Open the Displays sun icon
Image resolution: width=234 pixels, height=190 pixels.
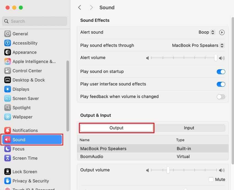pyautogui.click(x=7, y=89)
